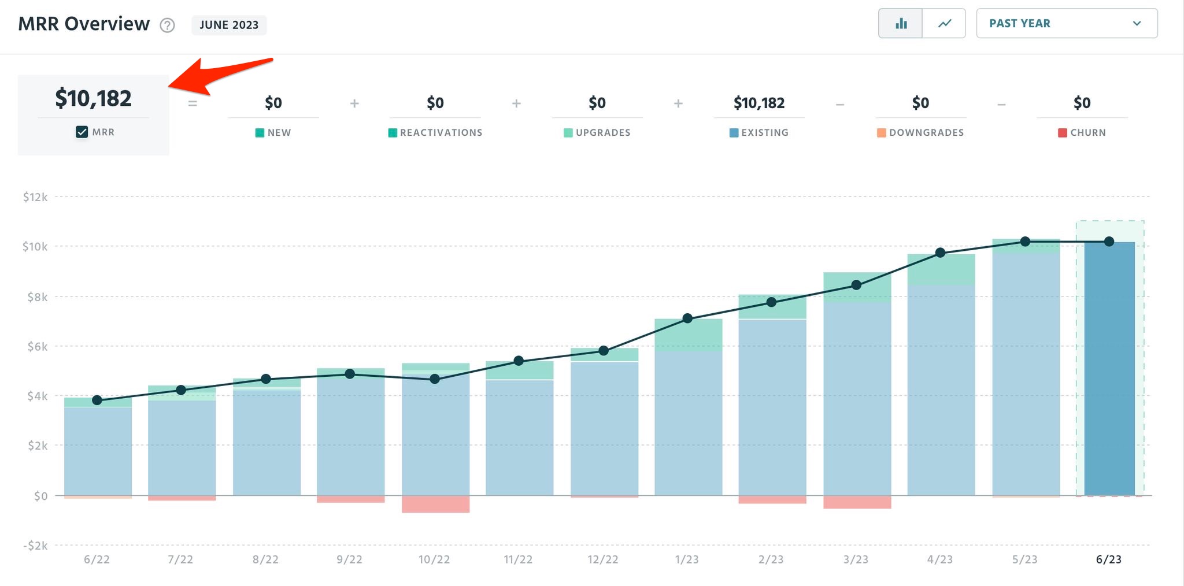Image resolution: width=1184 pixels, height=586 pixels.
Task: Click the red churn segment under 3/23
Action: tap(857, 502)
